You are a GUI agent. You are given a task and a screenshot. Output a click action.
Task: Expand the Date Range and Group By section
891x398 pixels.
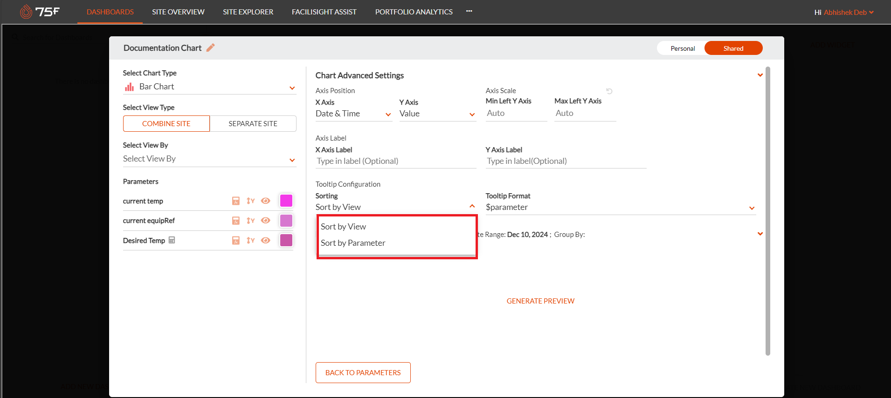point(760,234)
